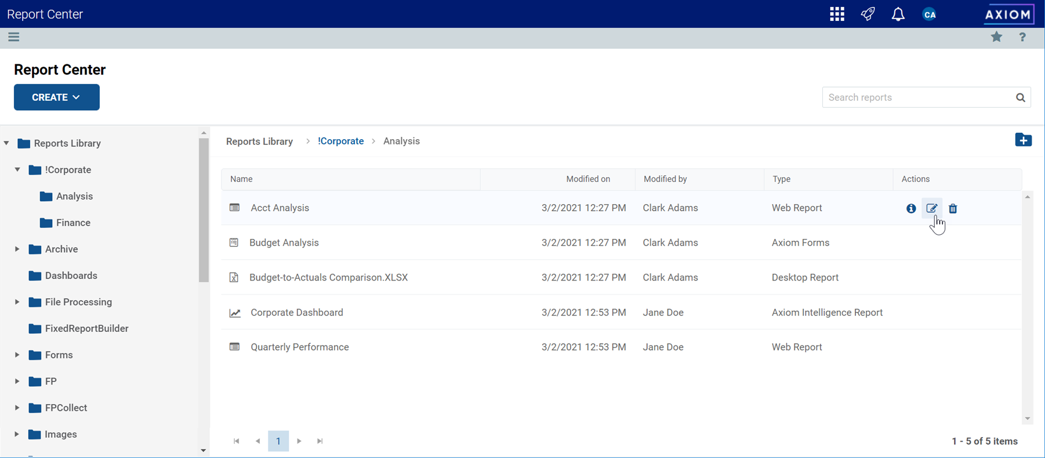Click tree scrollbar down arrow

click(204, 450)
